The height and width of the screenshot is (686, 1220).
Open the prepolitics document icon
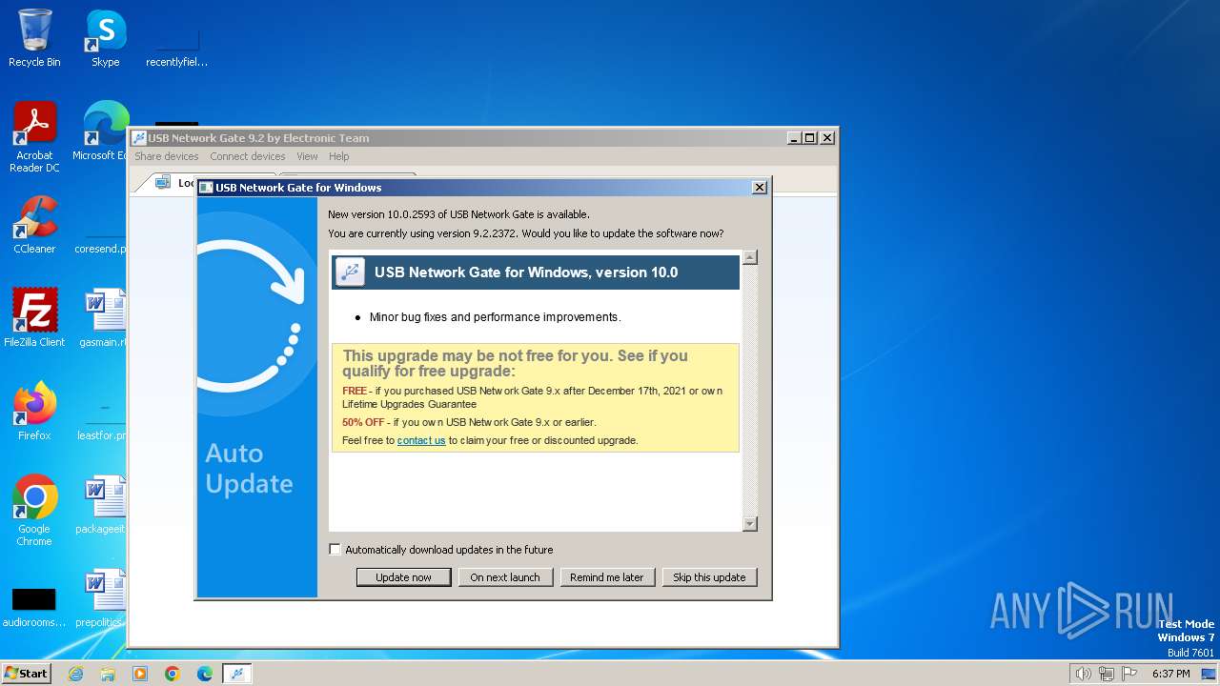101,598
